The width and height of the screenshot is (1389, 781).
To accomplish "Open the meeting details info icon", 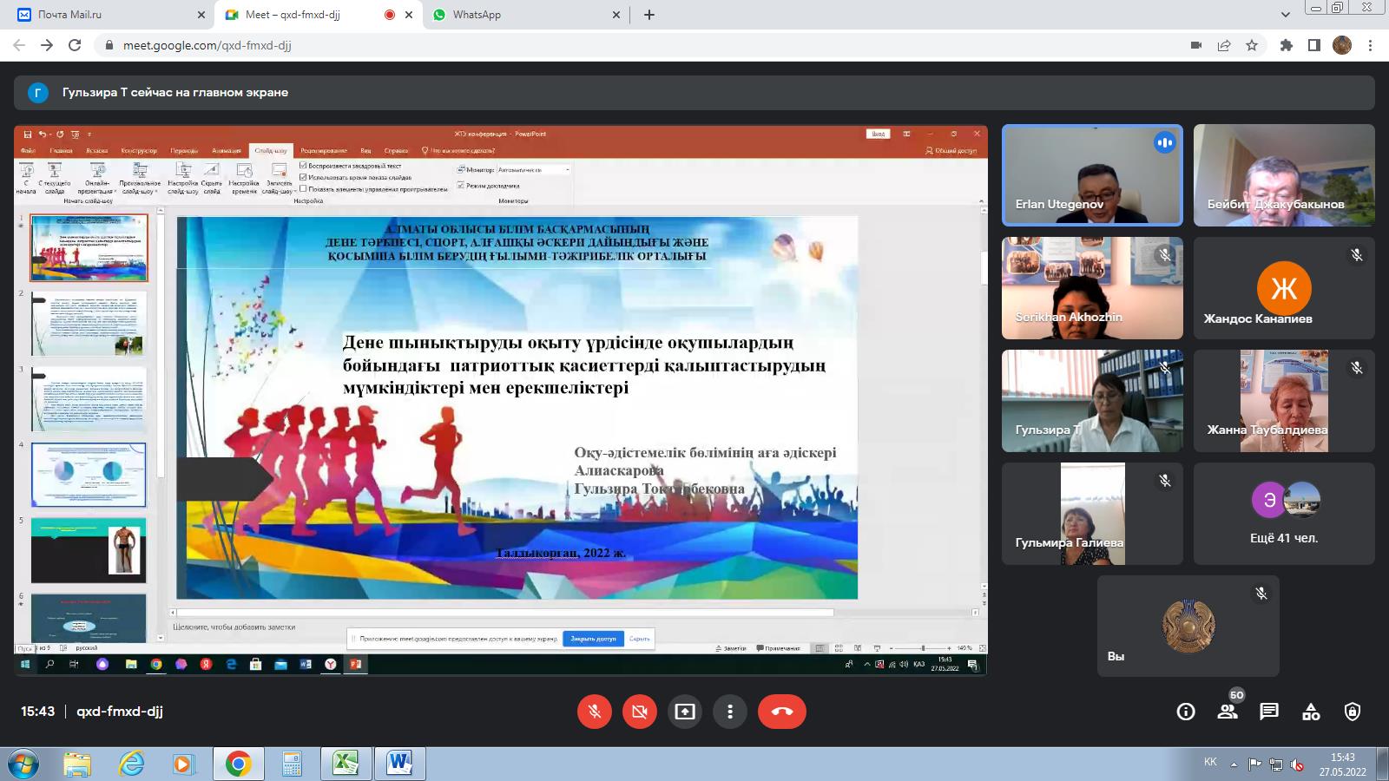I will [x=1186, y=712].
